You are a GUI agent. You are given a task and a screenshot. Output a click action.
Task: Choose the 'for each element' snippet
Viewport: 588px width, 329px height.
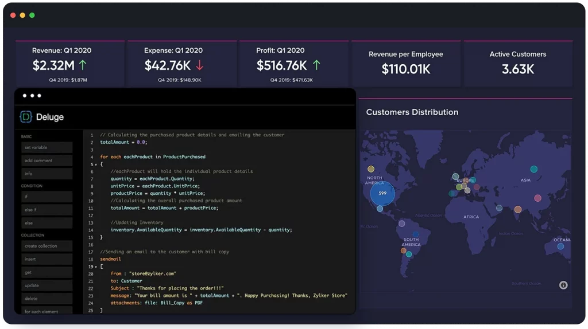click(x=47, y=311)
